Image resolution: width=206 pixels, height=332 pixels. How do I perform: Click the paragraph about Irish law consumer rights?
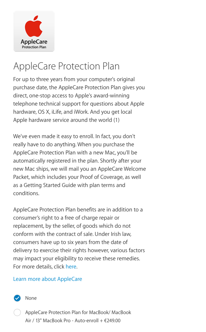tap(79, 238)
